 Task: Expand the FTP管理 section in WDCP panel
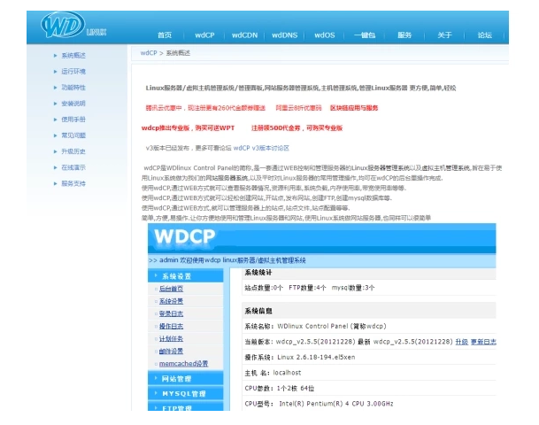[186, 407]
